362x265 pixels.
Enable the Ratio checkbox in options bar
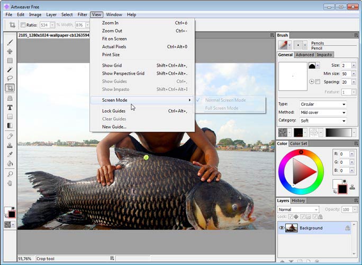coord(23,25)
